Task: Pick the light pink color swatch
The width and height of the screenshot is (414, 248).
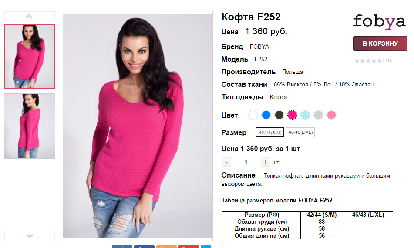Action: (331, 115)
